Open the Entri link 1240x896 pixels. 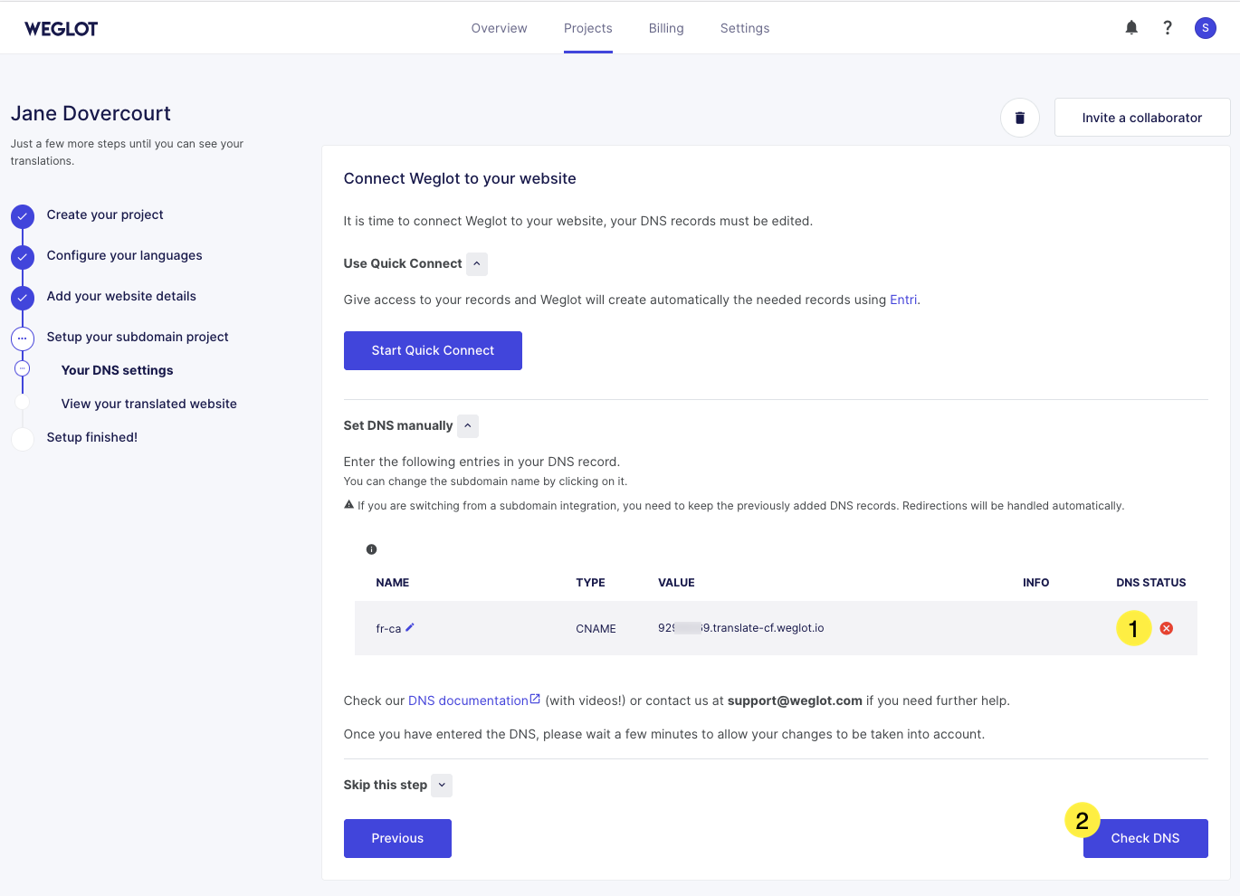[x=903, y=300]
